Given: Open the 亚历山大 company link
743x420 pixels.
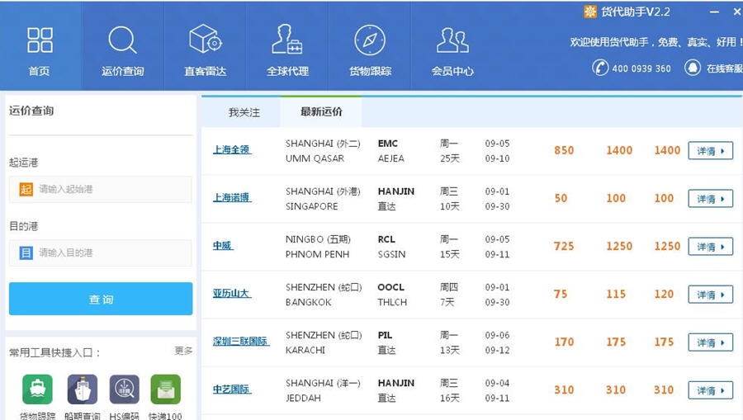Looking at the screenshot, I should 232,293.
